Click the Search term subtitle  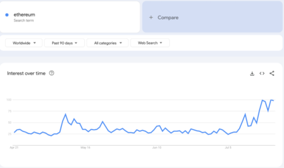(24, 20)
